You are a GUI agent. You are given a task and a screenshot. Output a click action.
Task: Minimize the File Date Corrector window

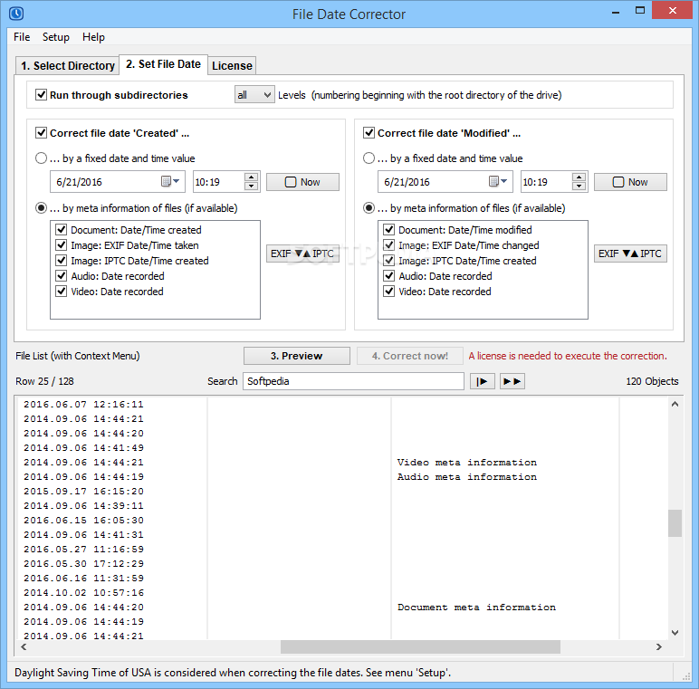pyautogui.click(x=616, y=12)
